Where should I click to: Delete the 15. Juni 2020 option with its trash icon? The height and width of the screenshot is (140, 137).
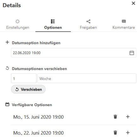(x=115, y=117)
